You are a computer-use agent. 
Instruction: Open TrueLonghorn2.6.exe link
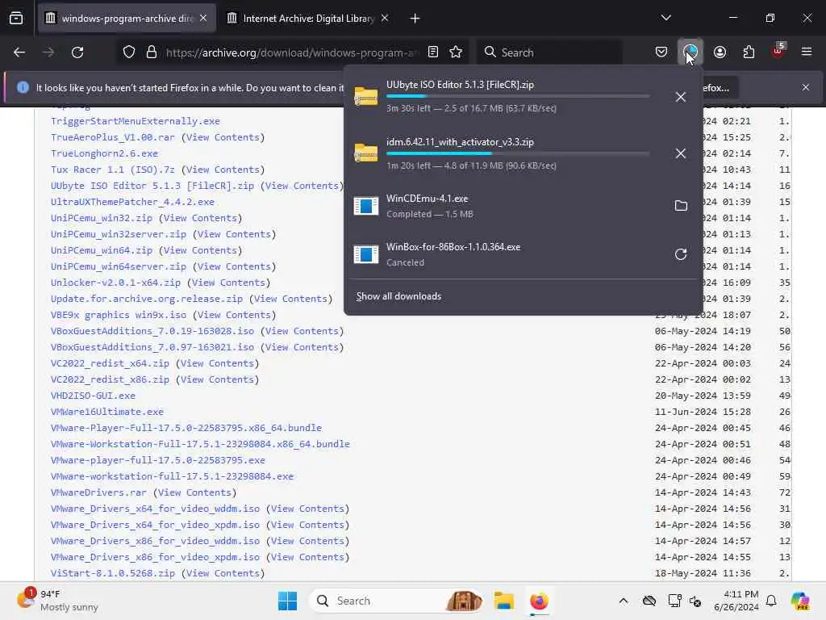click(x=104, y=153)
